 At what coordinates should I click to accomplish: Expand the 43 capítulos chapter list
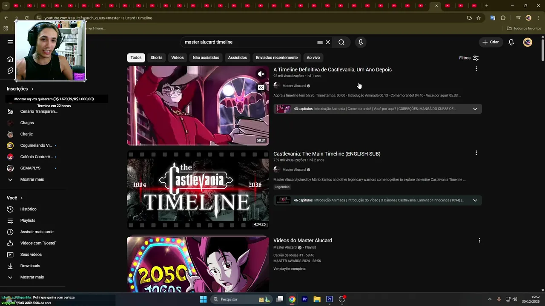click(475, 109)
